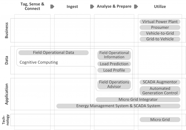
Task: Select the Prosumer box
Action: (x=160, y=28)
